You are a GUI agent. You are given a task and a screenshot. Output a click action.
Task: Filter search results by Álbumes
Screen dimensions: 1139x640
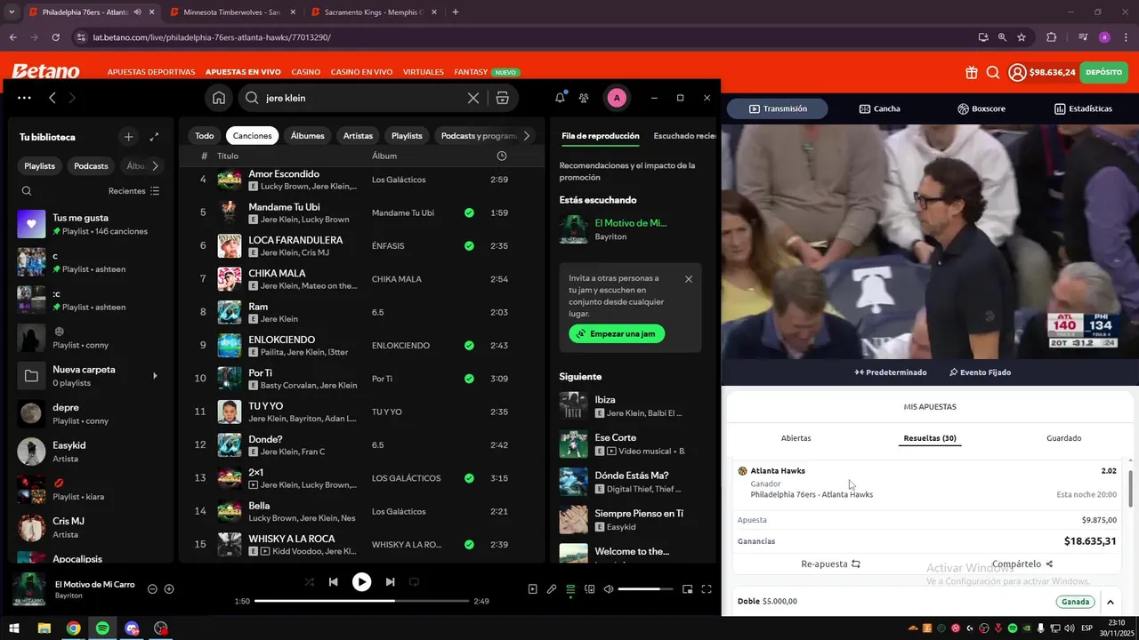[308, 136]
